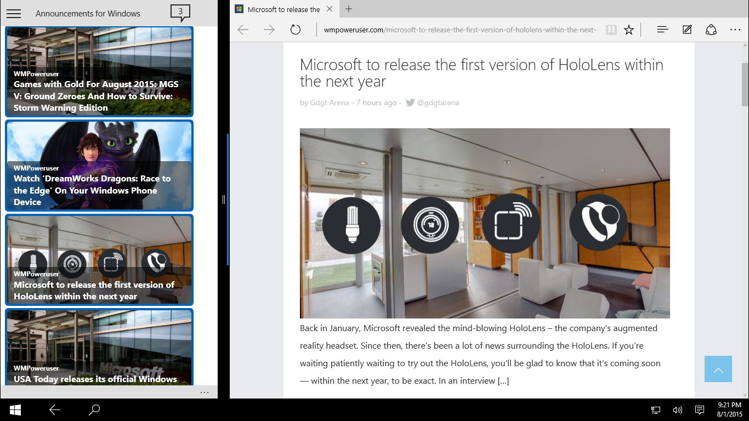The height and width of the screenshot is (421, 749).
Task: Go back in the Edge browser
Action: point(243,30)
